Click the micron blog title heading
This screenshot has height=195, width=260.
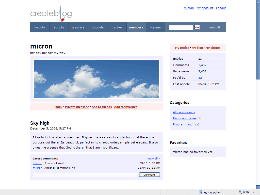(41, 46)
